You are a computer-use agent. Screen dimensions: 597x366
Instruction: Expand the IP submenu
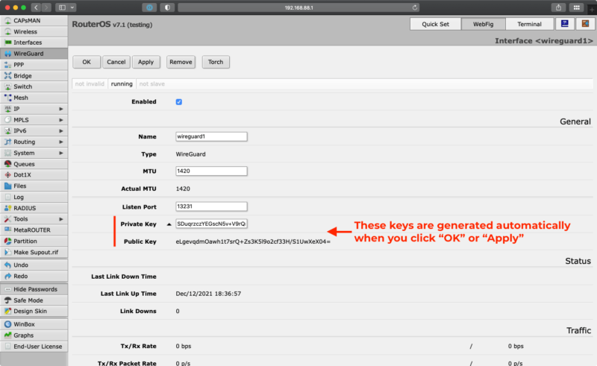(61, 109)
